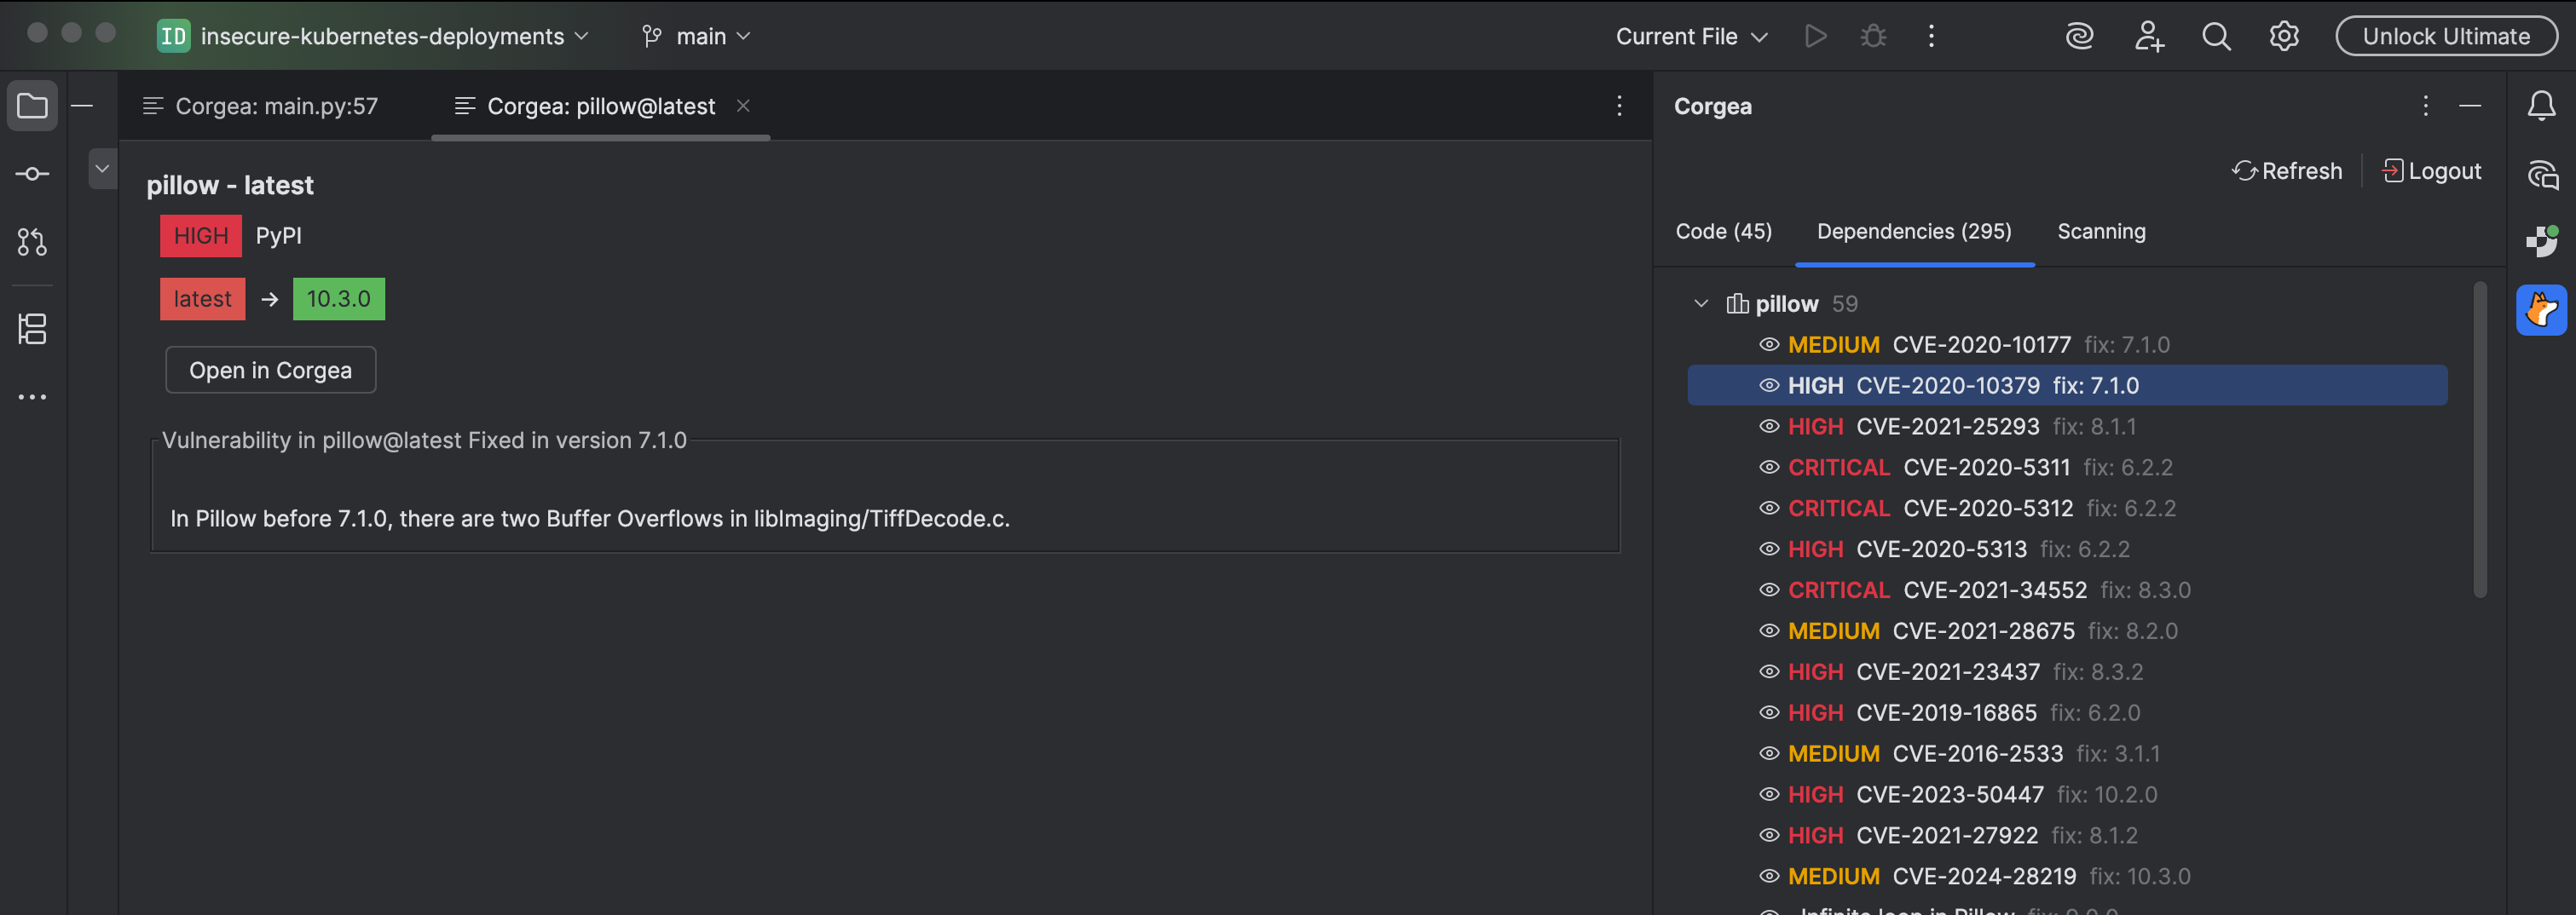Screen dimensions: 2576x915
Task: Open the Current File run configuration dropdown
Action: click(x=1692, y=36)
